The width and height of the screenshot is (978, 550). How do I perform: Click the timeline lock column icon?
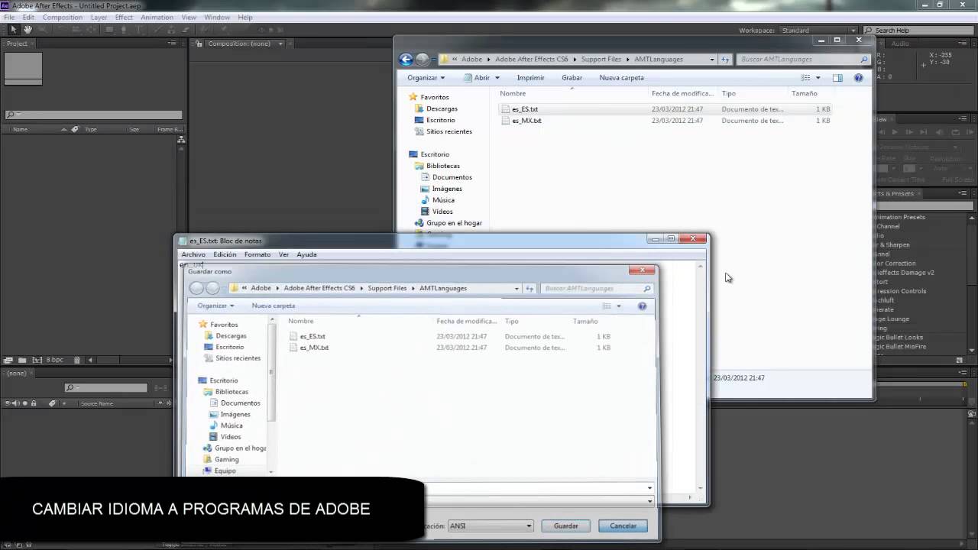34,403
